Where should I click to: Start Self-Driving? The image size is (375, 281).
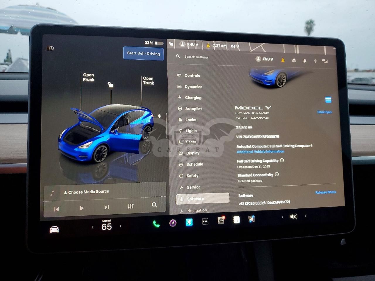pyautogui.click(x=143, y=53)
